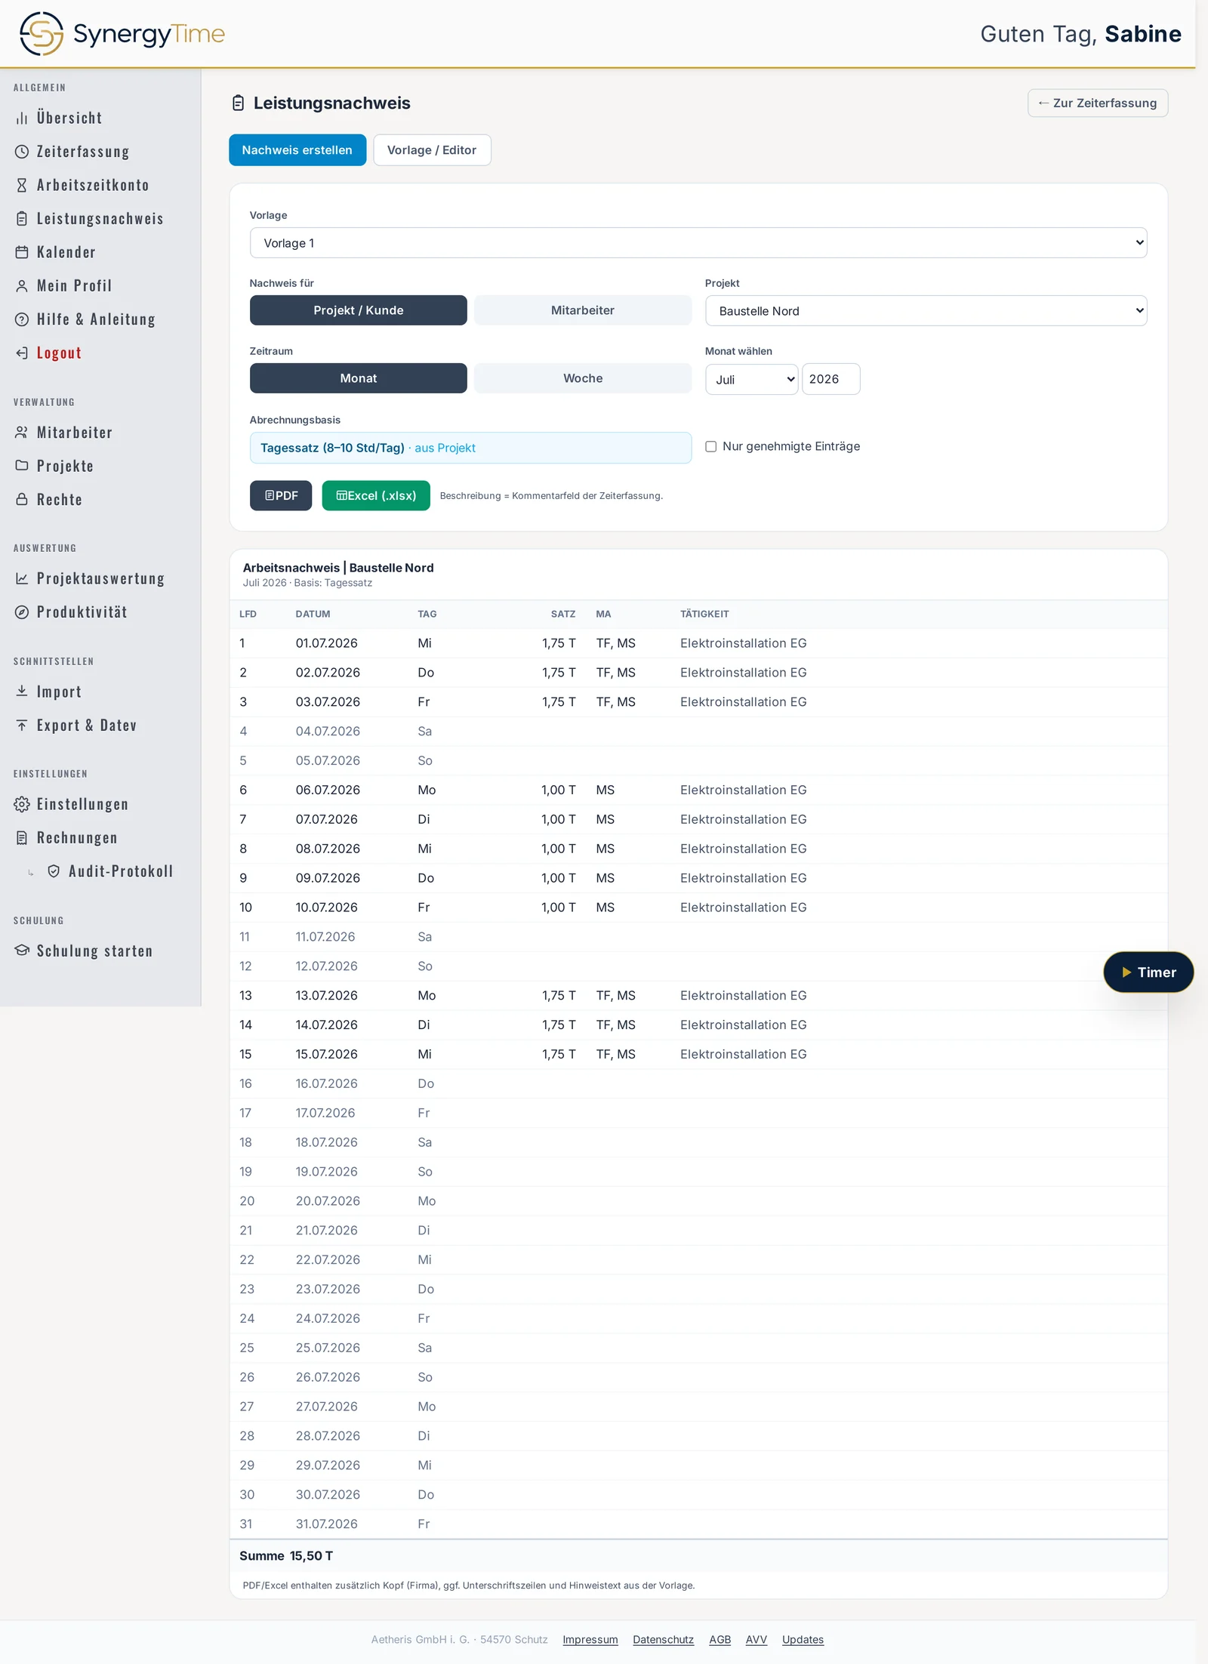The image size is (1208, 1664).
Task: Expand the Projekt Baustelle Nord dropdown
Action: point(926,311)
